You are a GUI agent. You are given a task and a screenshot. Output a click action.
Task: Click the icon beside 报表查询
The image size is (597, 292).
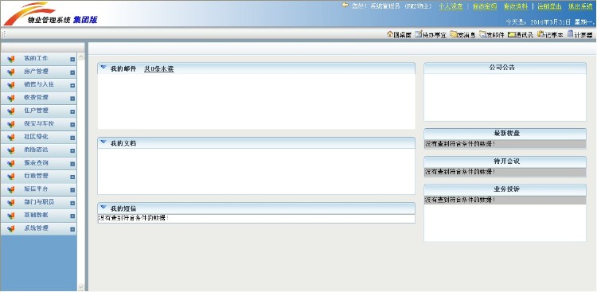click(10, 163)
